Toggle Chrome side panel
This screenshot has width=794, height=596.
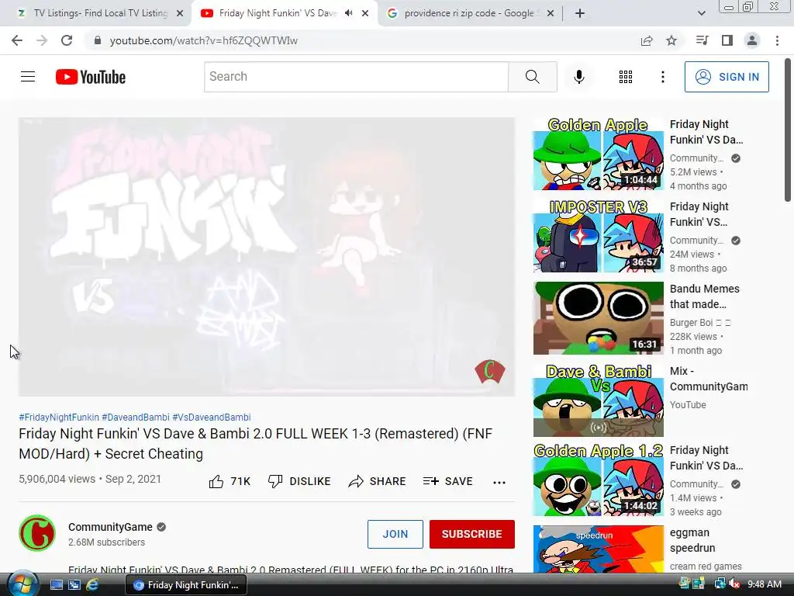(x=727, y=40)
